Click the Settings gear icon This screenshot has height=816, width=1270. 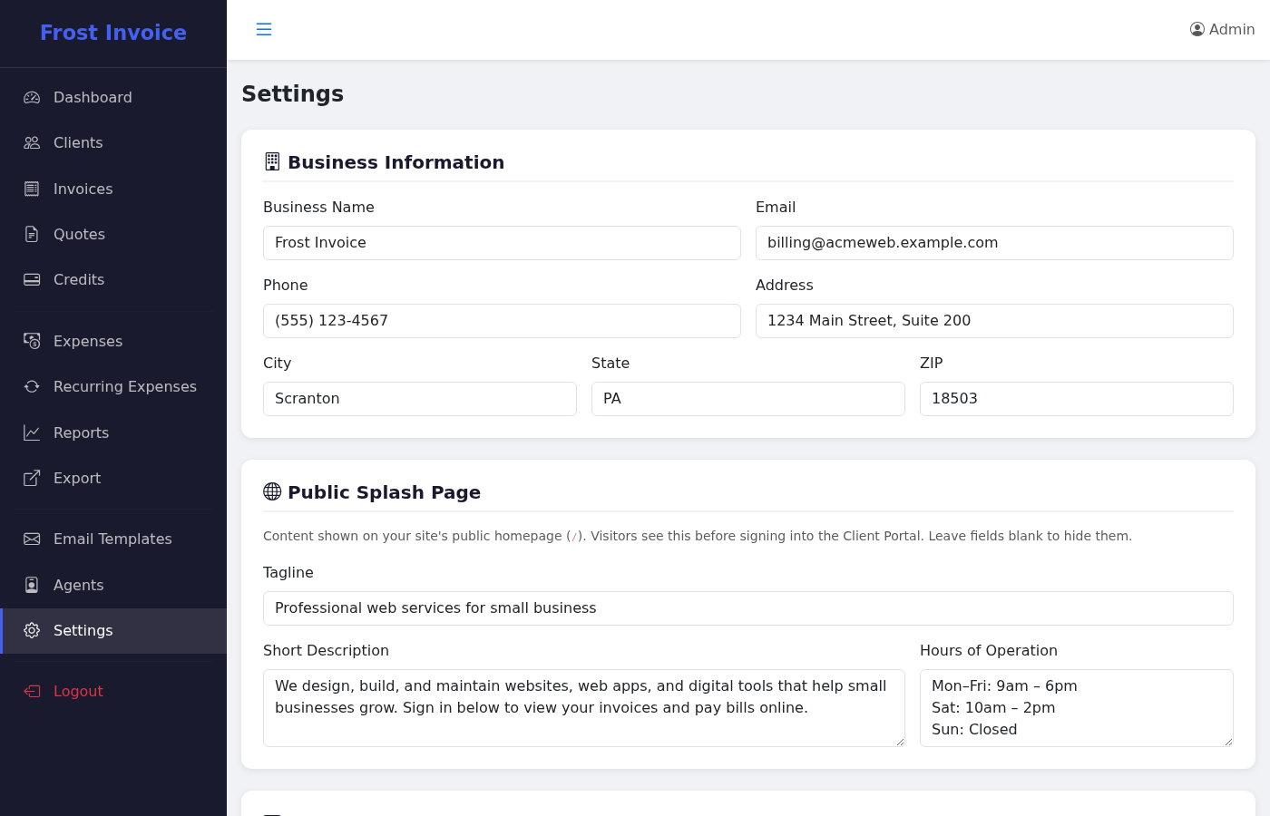point(31,630)
